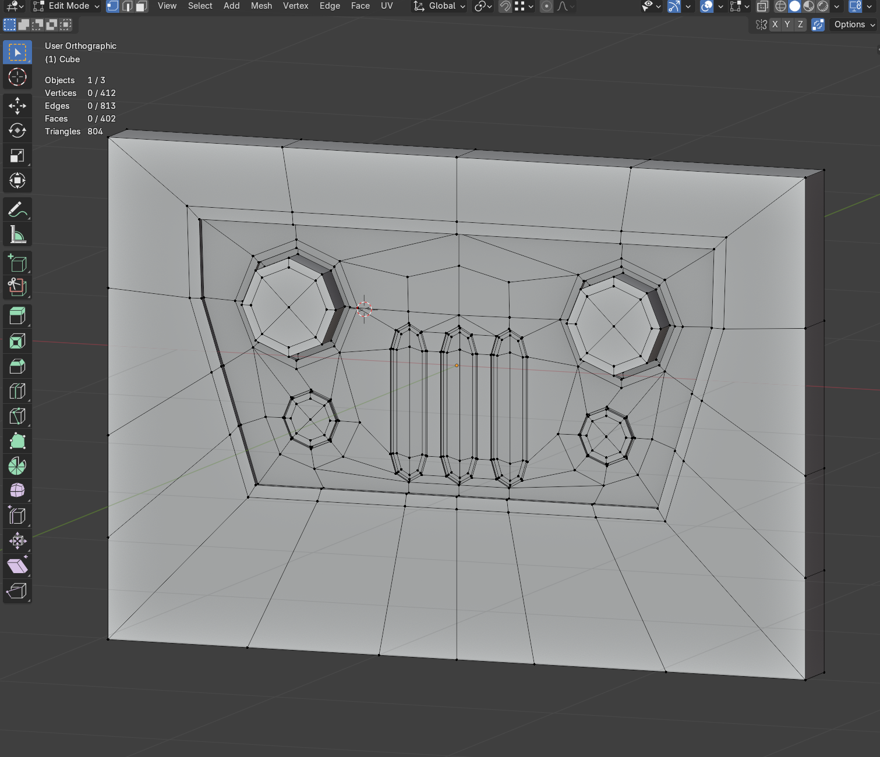Select the Inset Faces tool
Screen dimensions: 880x757
[x=17, y=341]
